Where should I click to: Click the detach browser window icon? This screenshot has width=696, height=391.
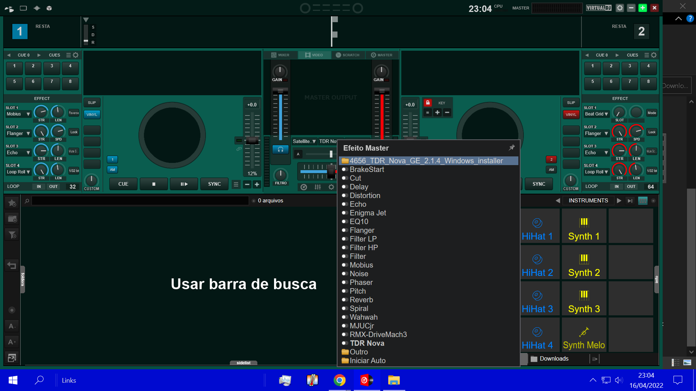(12, 358)
